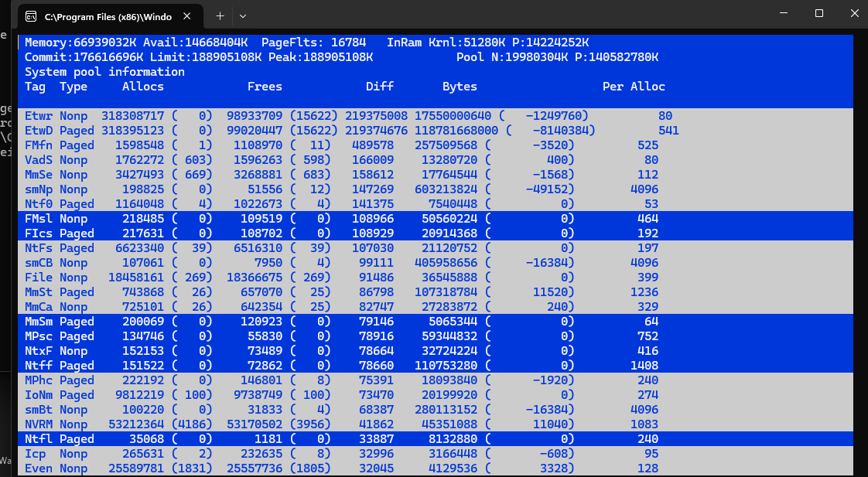
Task: Open a new terminal tab with the plus button
Action: point(219,15)
